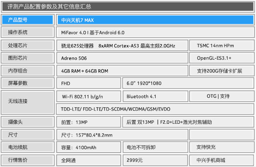Click the Adreno 506 cell
256x167 pixels.
[122, 58]
